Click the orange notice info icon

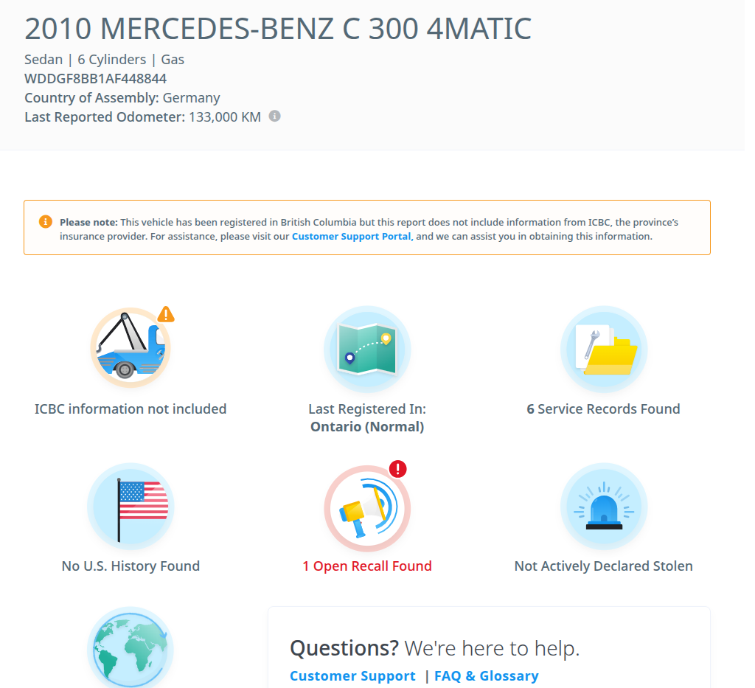pos(46,221)
